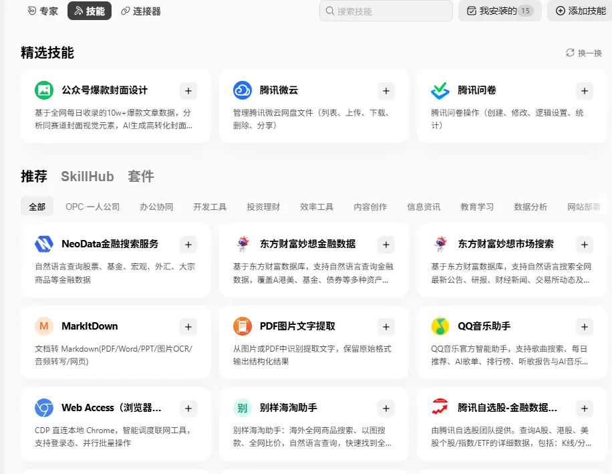Filter by 开发工具 category
The width and height of the screenshot is (612, 474).
click(210, 207)
